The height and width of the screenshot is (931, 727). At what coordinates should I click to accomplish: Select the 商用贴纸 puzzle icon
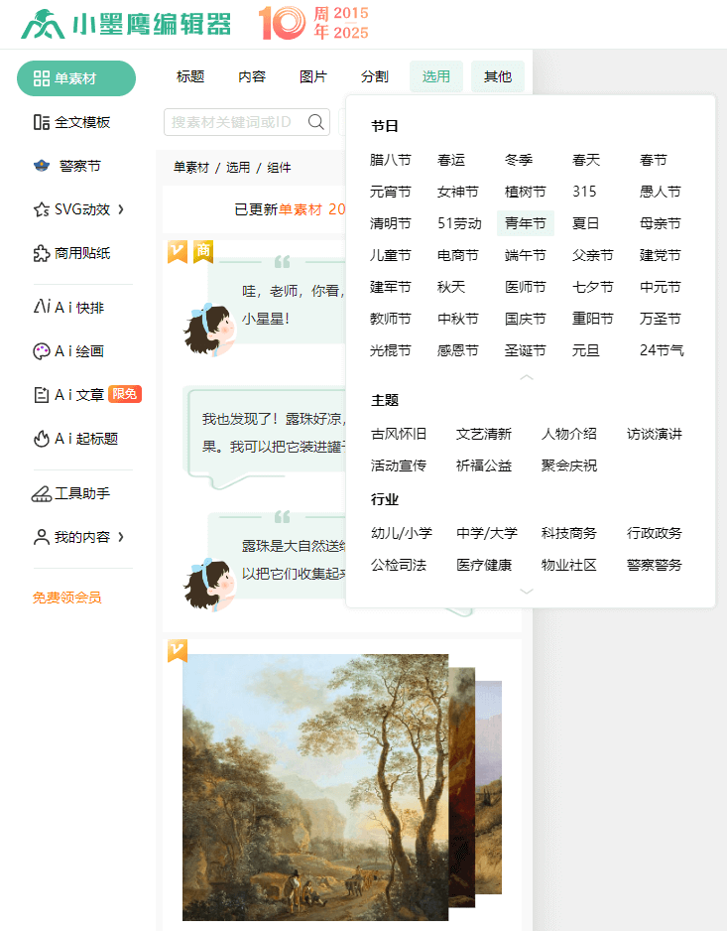(x=42, y=253)
